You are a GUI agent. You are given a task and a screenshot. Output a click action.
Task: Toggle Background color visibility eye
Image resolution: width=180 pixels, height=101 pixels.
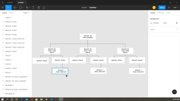[177, 23]
